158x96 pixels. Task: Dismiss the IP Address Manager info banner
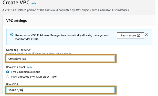pos(146,35)
